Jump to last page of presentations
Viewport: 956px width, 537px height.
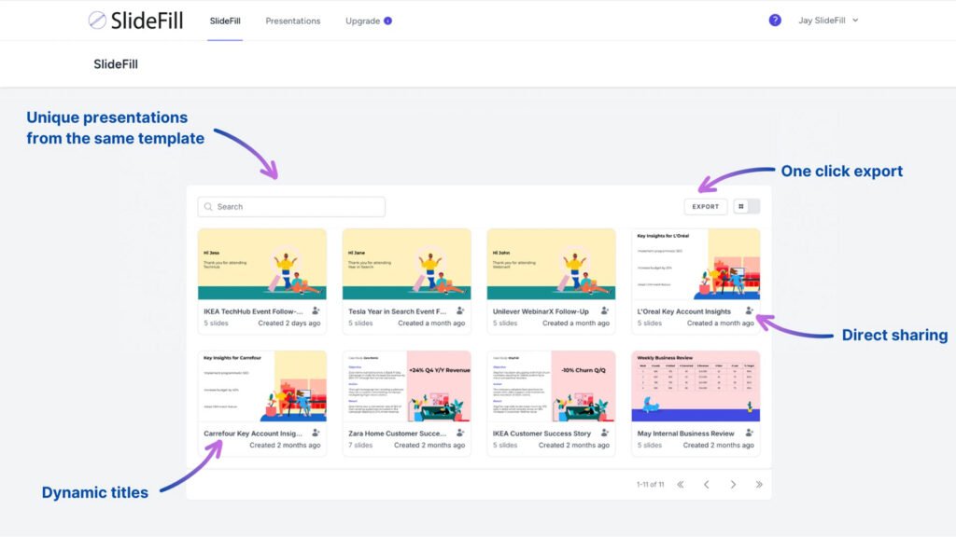(x=759, y=484)
